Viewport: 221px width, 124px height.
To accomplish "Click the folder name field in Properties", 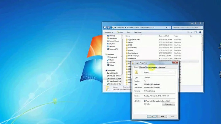I will point(159,72).
